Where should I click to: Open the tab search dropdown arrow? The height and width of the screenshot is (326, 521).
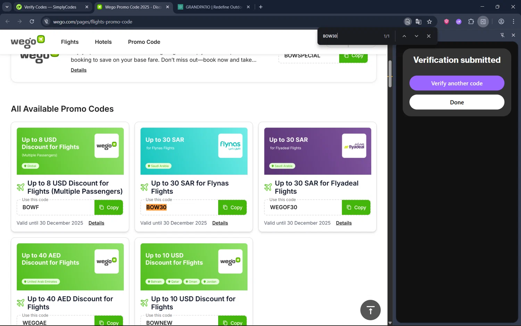[x=7, y=7]
